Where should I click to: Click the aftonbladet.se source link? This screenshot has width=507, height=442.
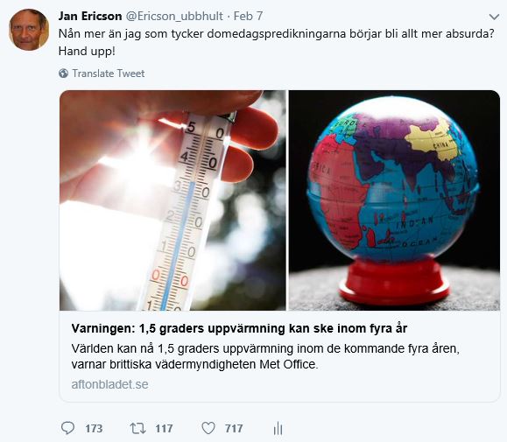click(x=110, y=384)
